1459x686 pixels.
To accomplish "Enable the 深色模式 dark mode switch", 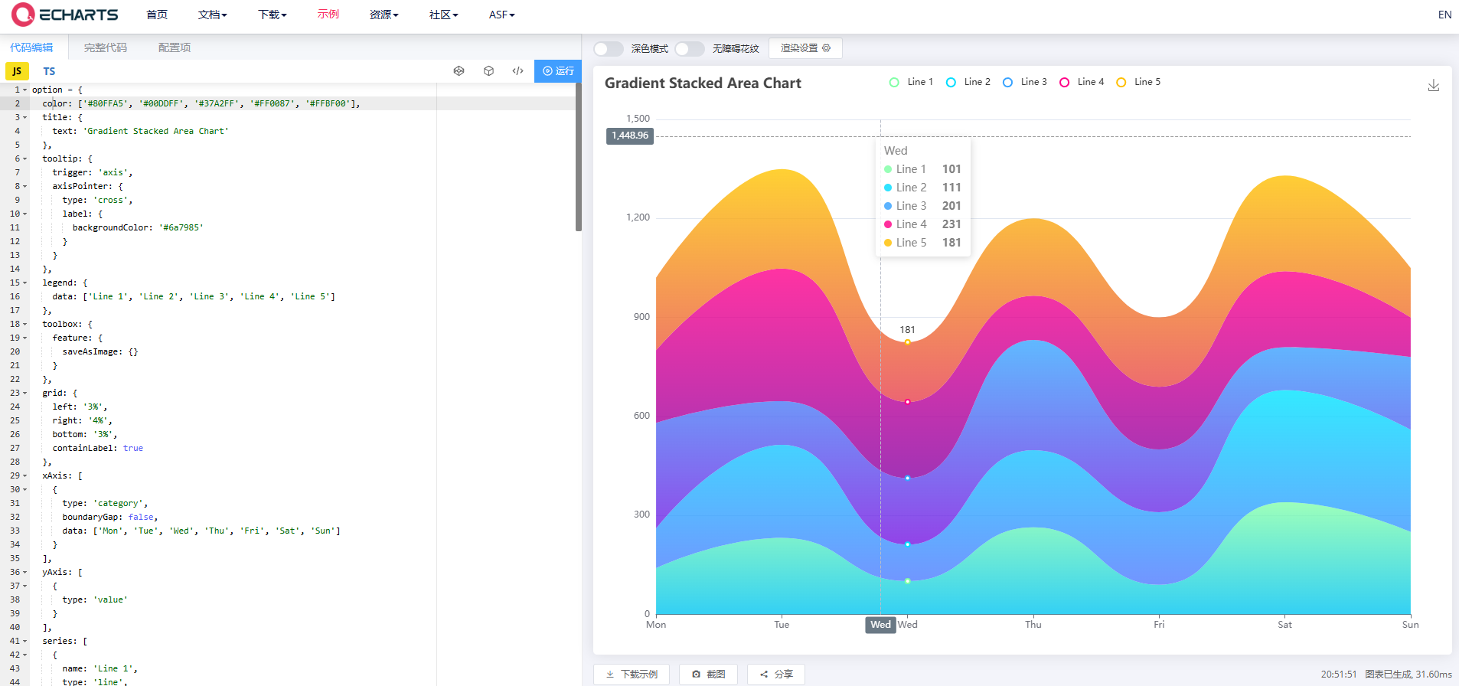I will click(x=609, y=49).
